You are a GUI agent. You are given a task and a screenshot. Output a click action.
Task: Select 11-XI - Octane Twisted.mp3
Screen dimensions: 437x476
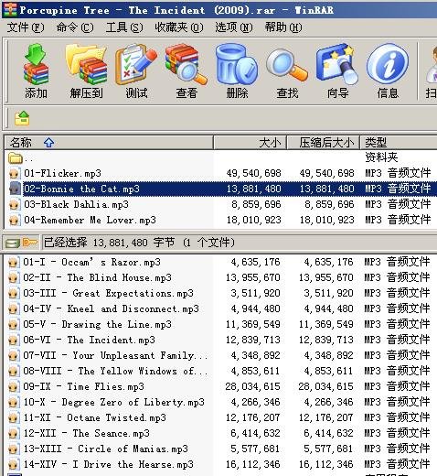click(94, 418)
